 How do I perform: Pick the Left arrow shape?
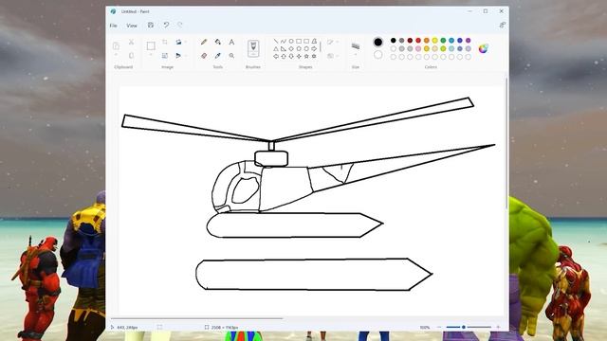coord(276,57)
